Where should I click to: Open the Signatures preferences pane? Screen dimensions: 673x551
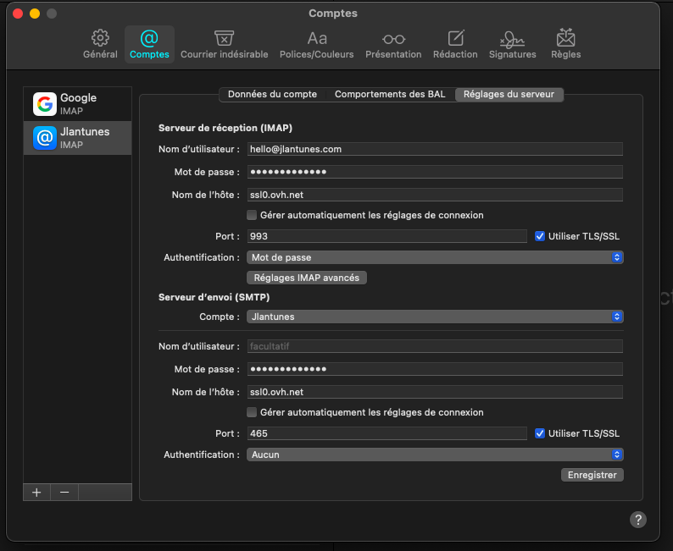(x=512, y=44)
